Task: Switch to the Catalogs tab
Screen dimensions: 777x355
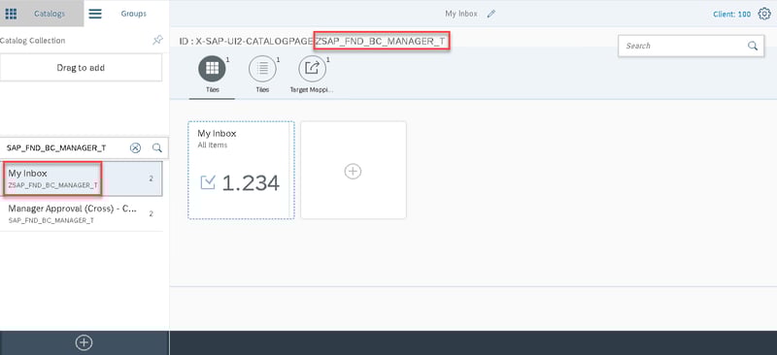Action: click(50, 14)
